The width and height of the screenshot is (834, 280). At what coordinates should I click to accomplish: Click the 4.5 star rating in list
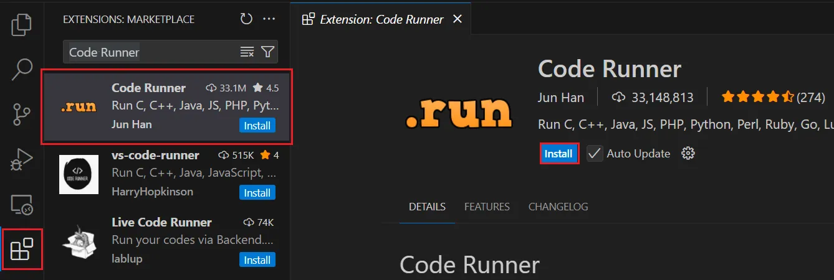tap(266, 88)
